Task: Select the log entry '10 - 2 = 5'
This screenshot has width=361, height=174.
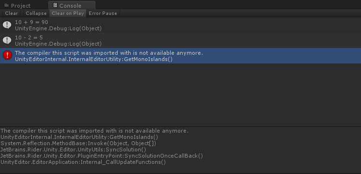Action: coord(180,40)
